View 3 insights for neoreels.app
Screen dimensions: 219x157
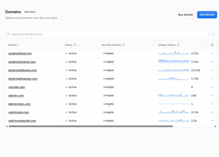[108, 87]
